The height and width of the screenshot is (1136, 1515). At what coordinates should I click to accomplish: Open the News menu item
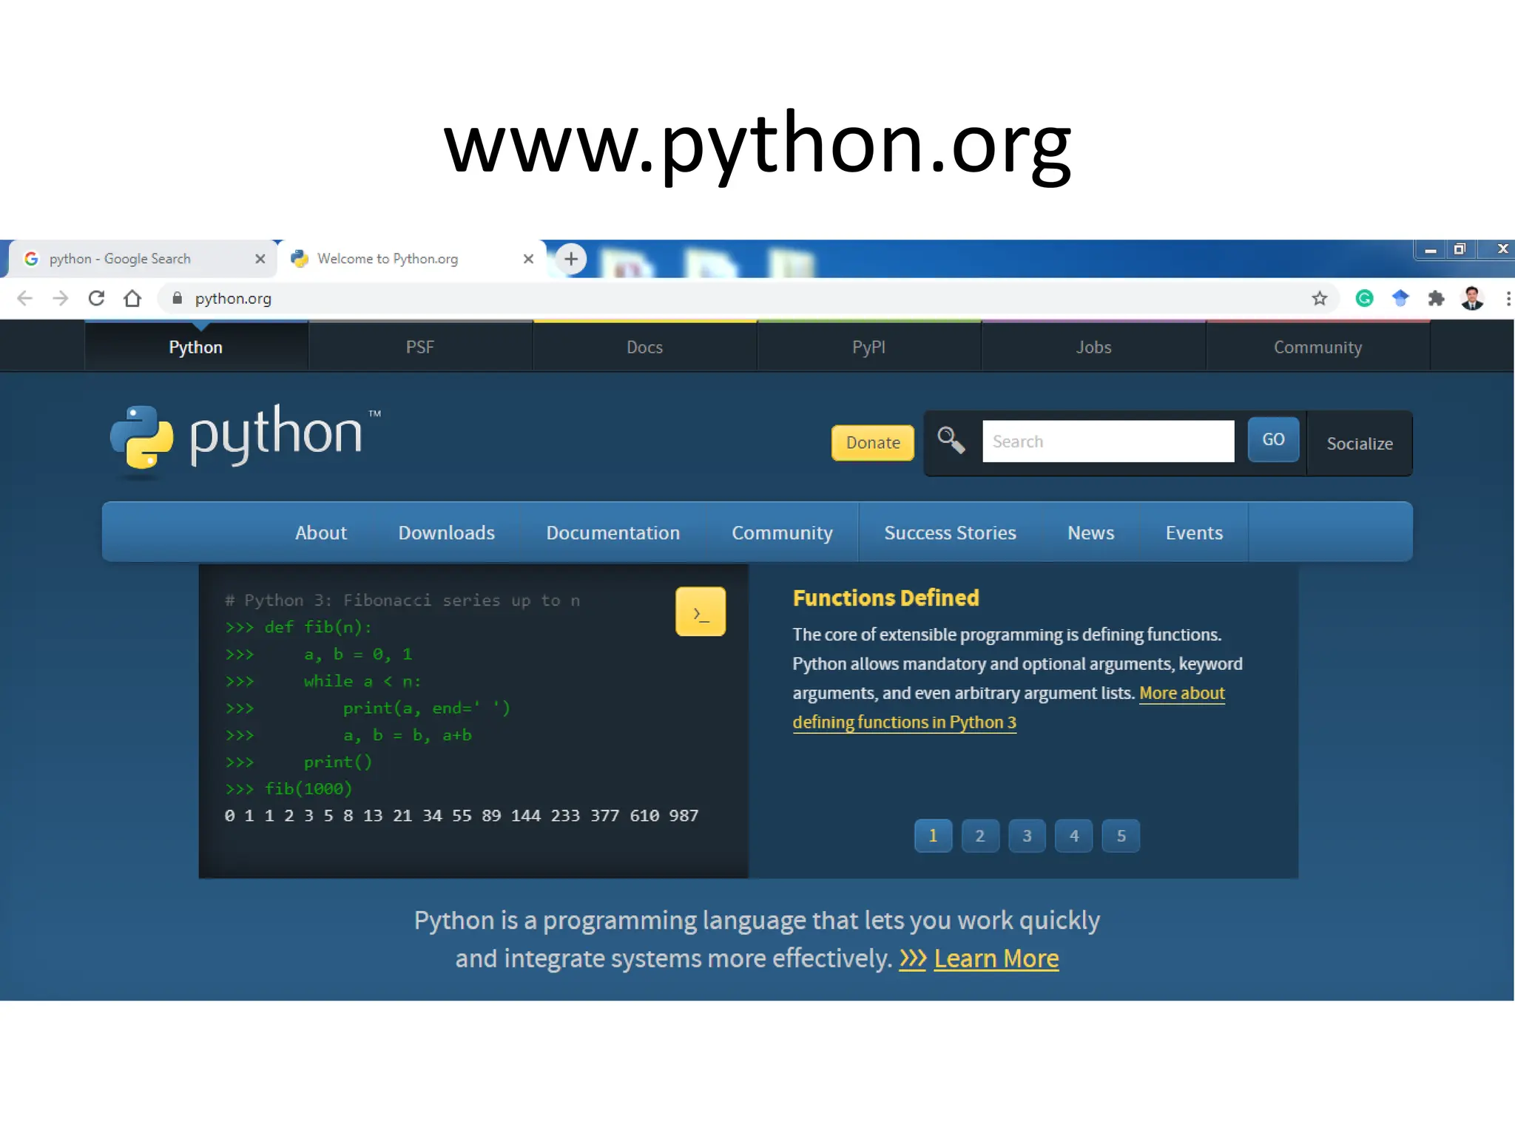coord(1090,532)
